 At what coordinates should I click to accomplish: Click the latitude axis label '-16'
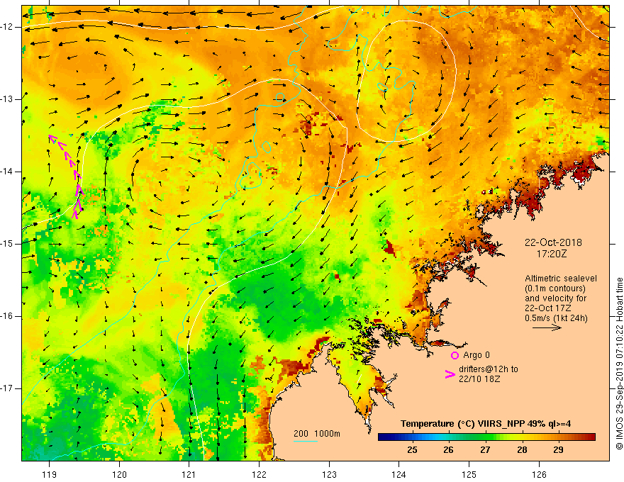pyautogui.click(x=8, y=316)
